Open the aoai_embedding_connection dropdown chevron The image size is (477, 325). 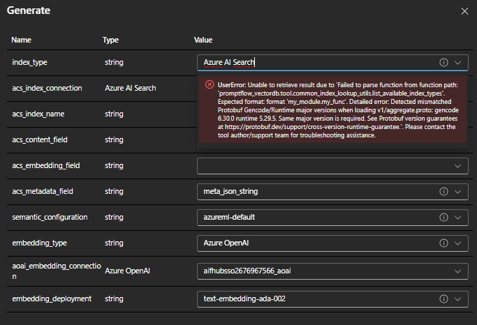click(x=457, y=271)
